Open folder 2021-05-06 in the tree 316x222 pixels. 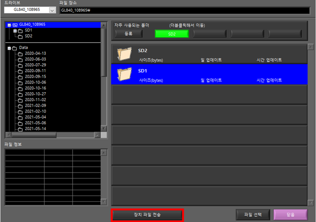click(x=35, y=123)
